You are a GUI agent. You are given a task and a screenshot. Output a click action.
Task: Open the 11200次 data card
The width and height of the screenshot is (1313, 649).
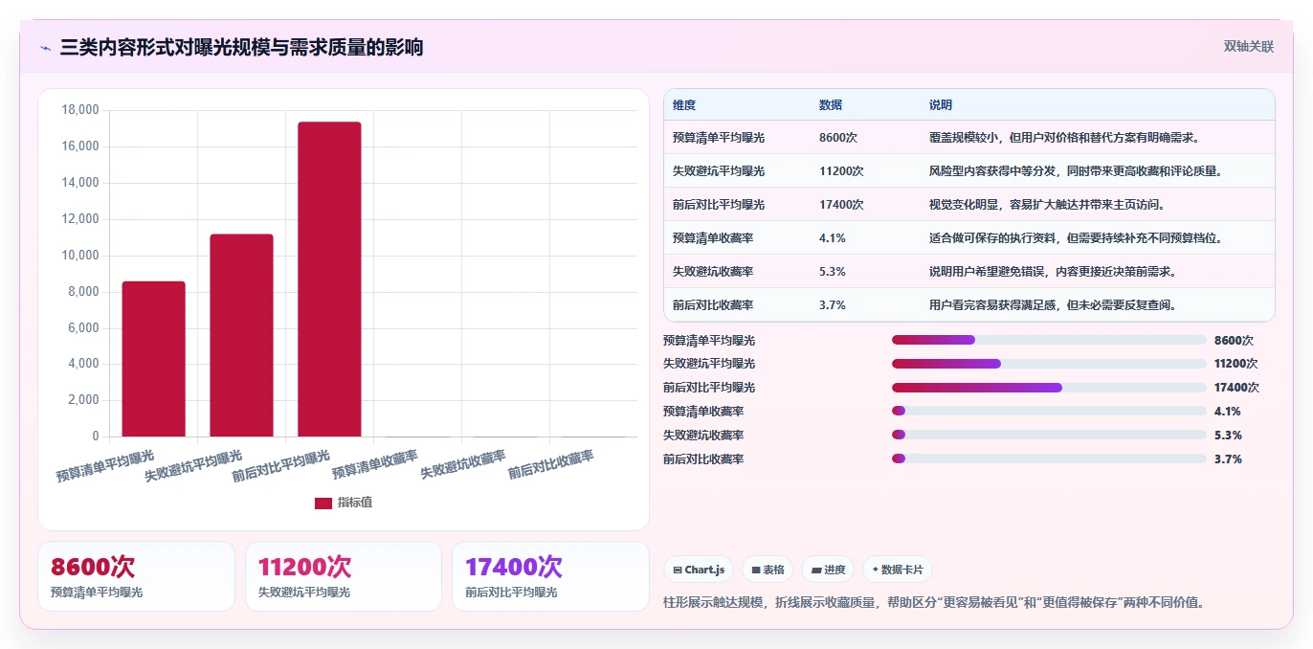tap(344, 576)
